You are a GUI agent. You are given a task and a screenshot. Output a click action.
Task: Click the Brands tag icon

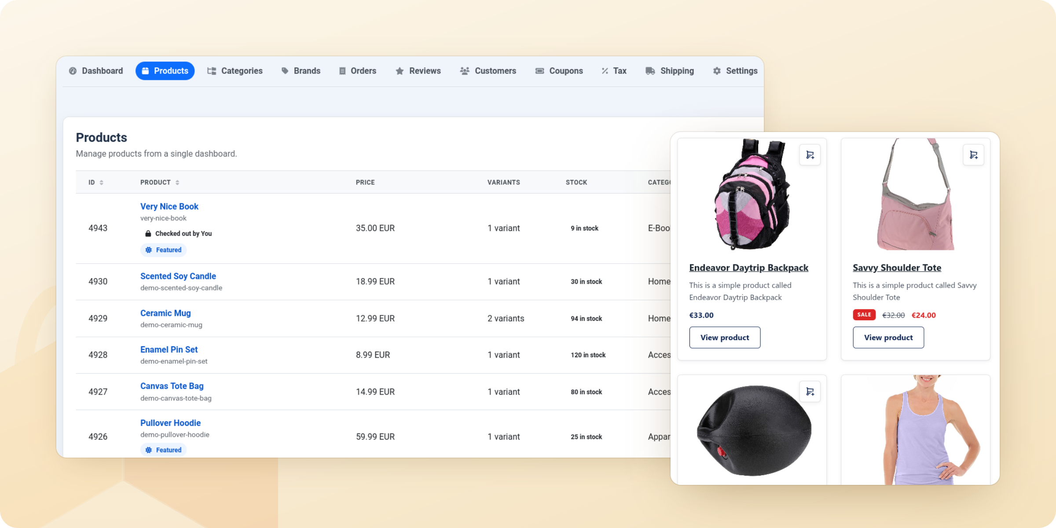(x=285, y=71)
